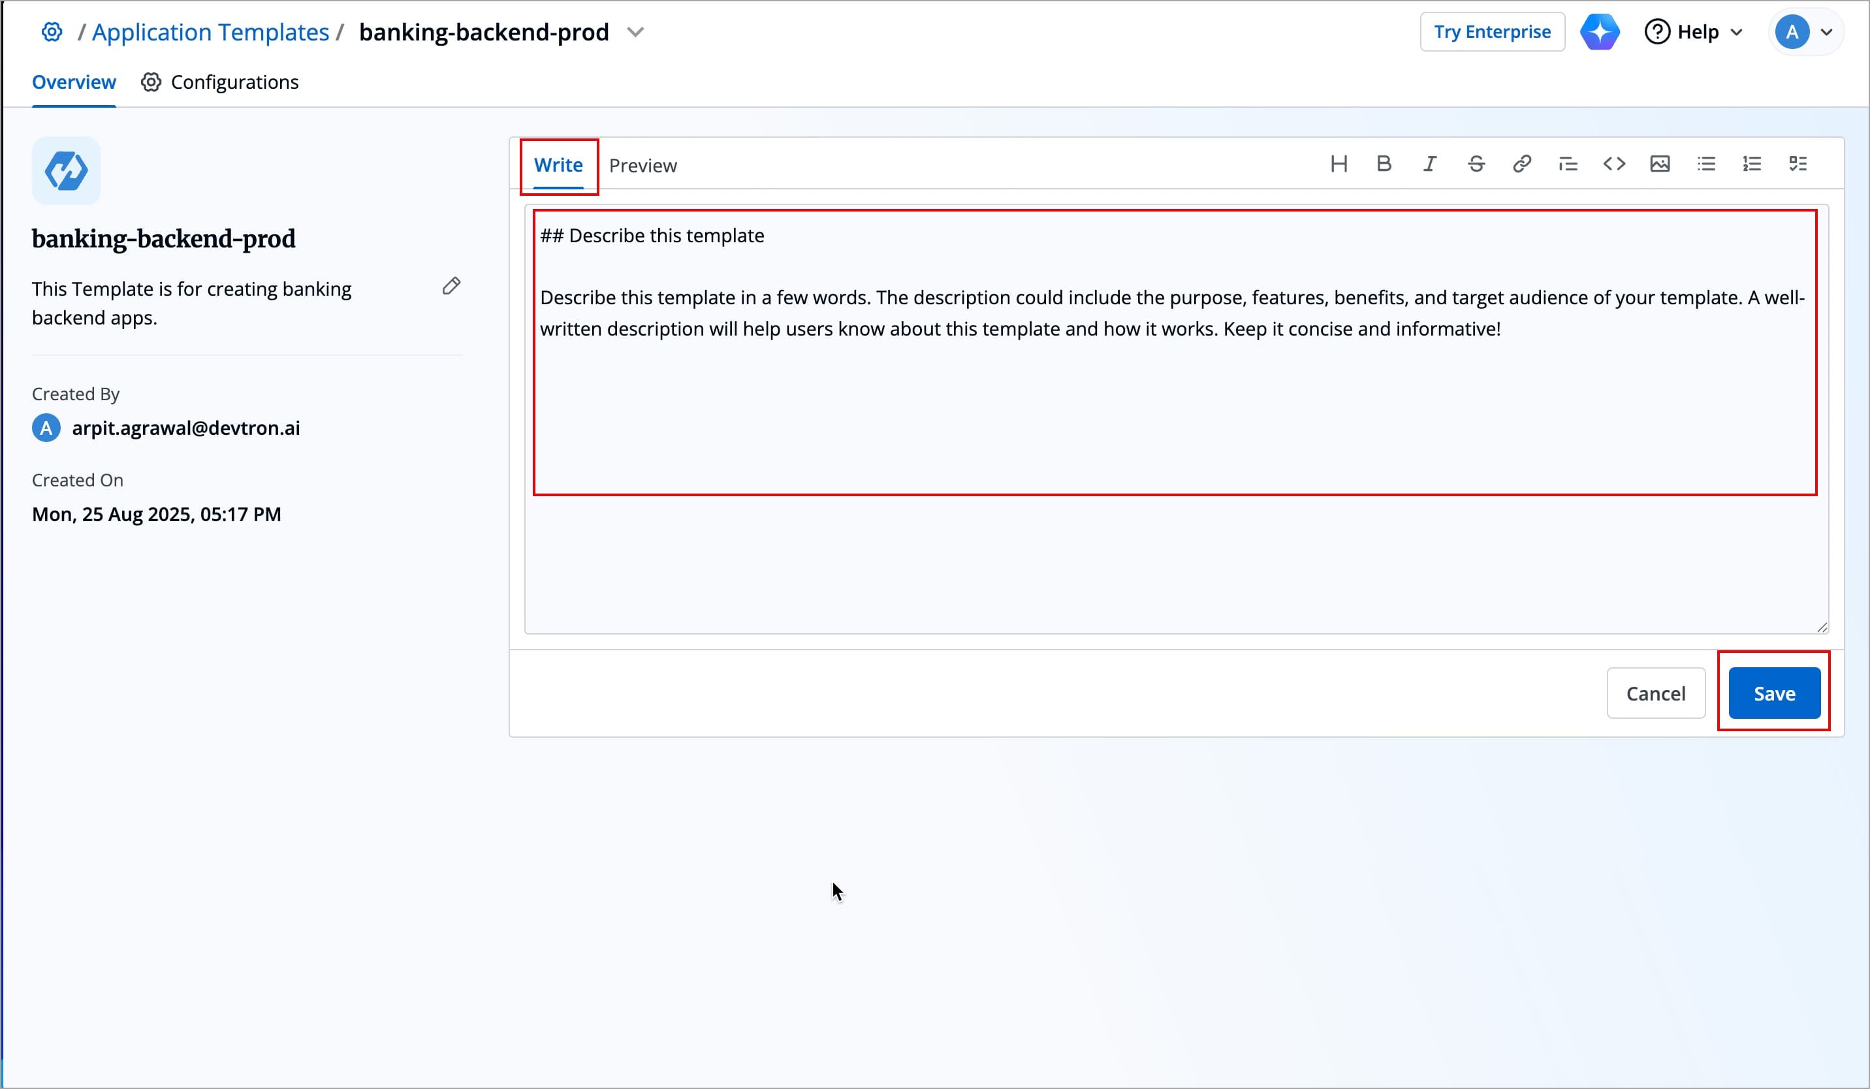Insert a bulleted list
Image resolution: width=1870 pixels, height=1089 pixels.
pos(1706,164)
